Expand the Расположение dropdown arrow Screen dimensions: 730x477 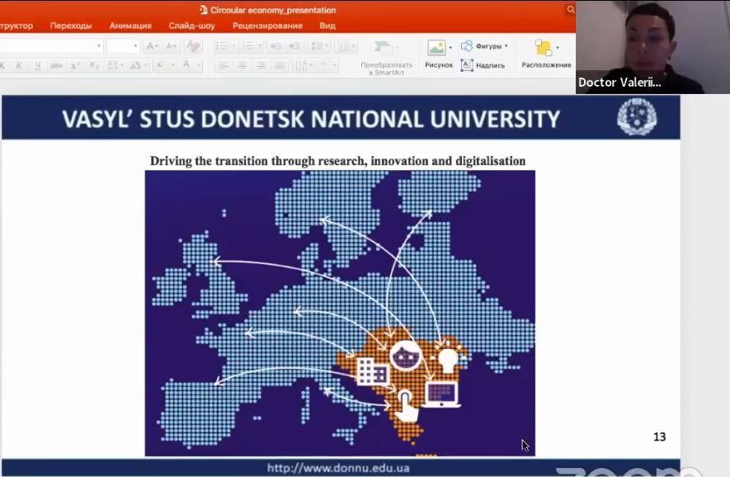point(558,48)
